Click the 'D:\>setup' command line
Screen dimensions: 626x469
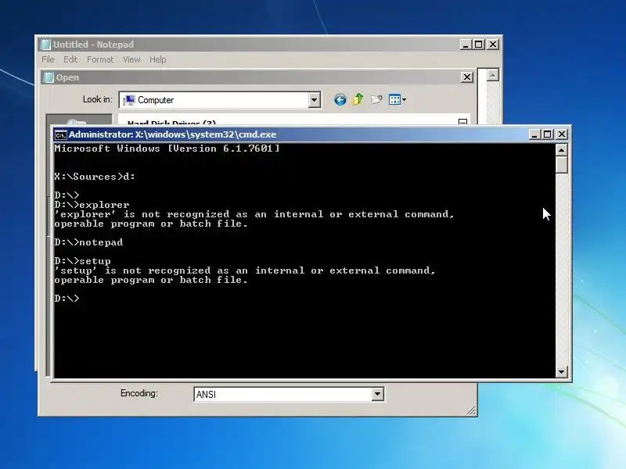click(83, 261)
